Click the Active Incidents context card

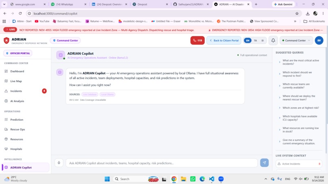pyautogui.click(x=299, y=164)
